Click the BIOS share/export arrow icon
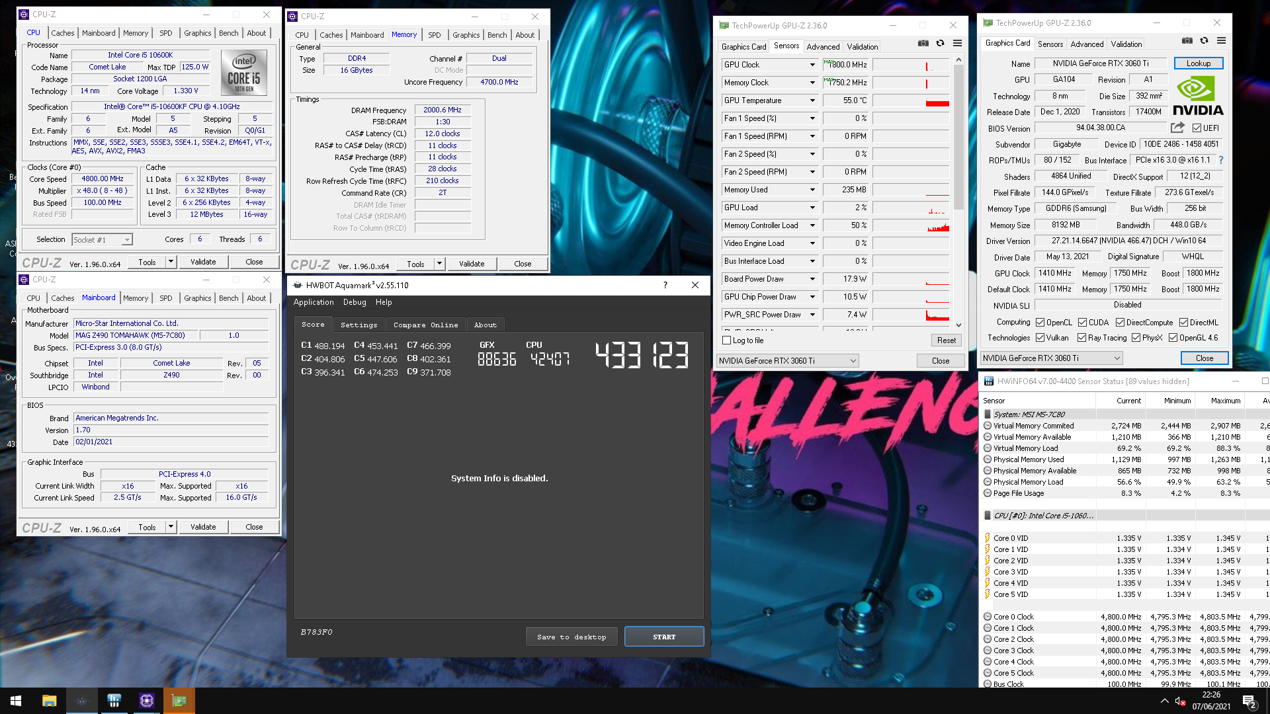The image size is (1270, 714). 1177,128
